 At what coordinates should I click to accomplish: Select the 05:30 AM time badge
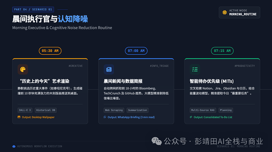[50, 51]
